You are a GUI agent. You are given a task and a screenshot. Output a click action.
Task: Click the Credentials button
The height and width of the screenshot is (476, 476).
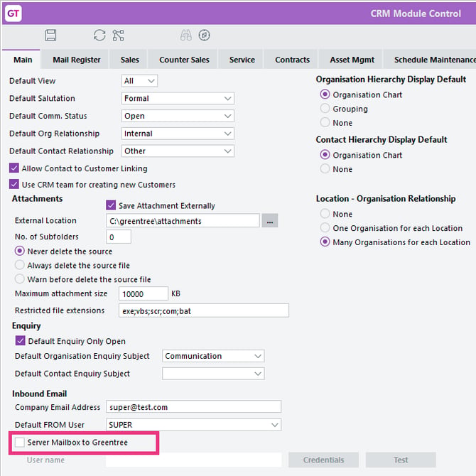[323, 460]
